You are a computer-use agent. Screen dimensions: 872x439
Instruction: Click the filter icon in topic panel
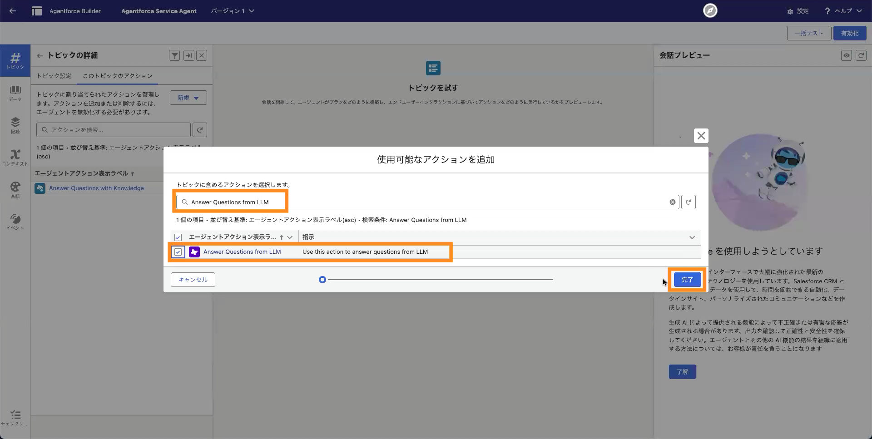pos(174,55)
